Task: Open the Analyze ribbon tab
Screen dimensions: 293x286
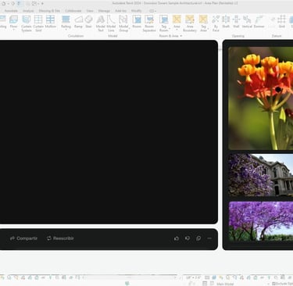Action: click(x=28, y=11)
